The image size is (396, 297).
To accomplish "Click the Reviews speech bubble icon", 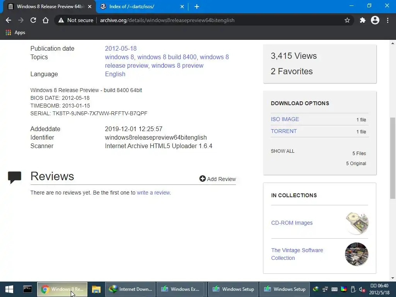I will click(x=15, y=177).
